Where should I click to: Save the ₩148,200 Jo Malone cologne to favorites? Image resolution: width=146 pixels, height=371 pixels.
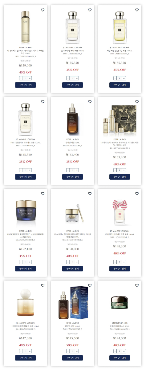137,194
